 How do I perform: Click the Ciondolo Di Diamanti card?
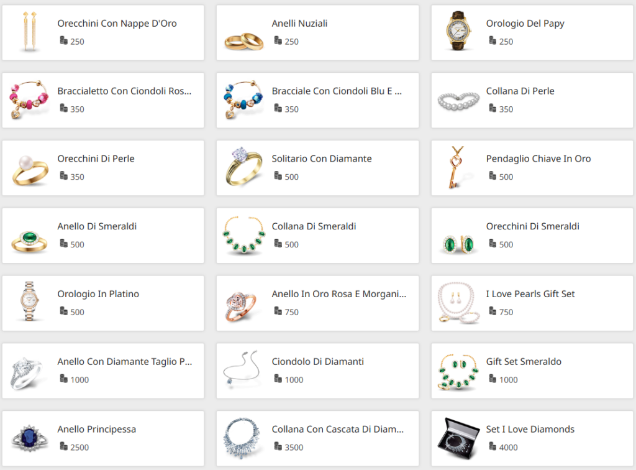pos(317,371)
